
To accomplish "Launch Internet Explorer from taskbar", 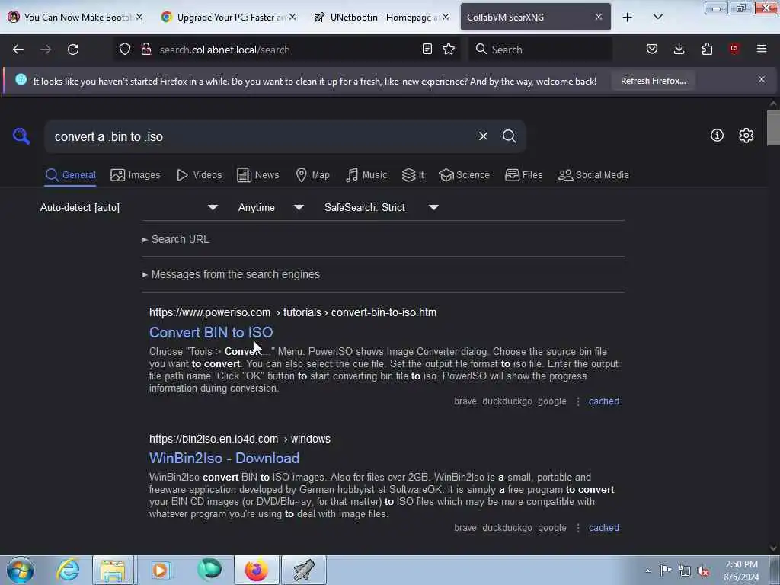I will click(68, 570).
